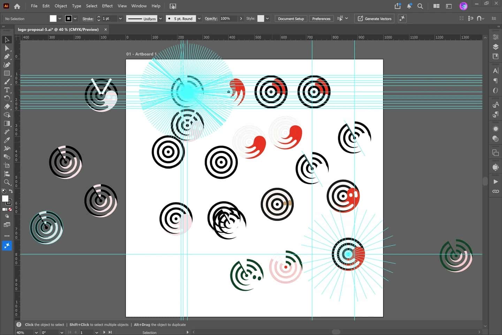
Task: Click the Generate Vectors button
Action: pos(374,18)
